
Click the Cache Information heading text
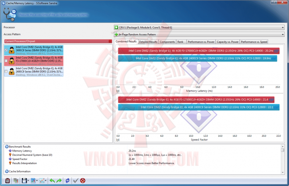pyautogui.click(x=20, y=171)
